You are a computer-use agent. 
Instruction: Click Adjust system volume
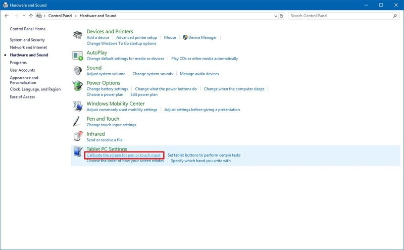pyautogui.click(x=106, y=74)
